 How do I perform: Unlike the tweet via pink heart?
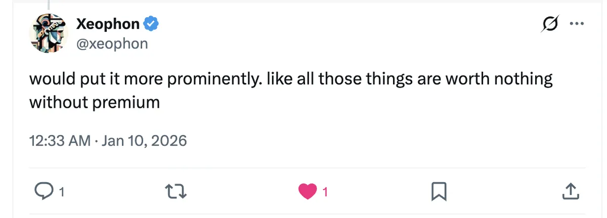[x=307, y=191]
